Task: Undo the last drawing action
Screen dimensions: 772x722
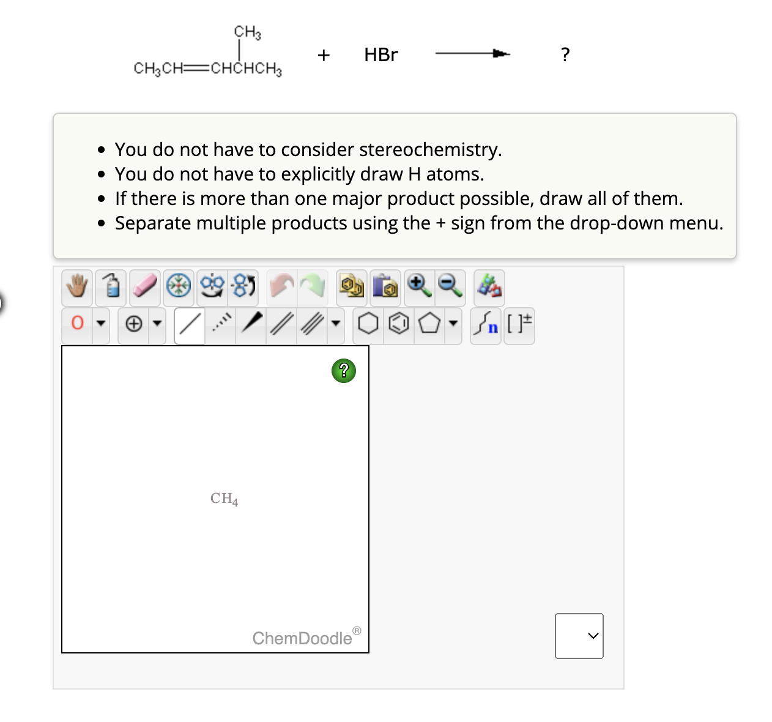Action: [280, 288]
